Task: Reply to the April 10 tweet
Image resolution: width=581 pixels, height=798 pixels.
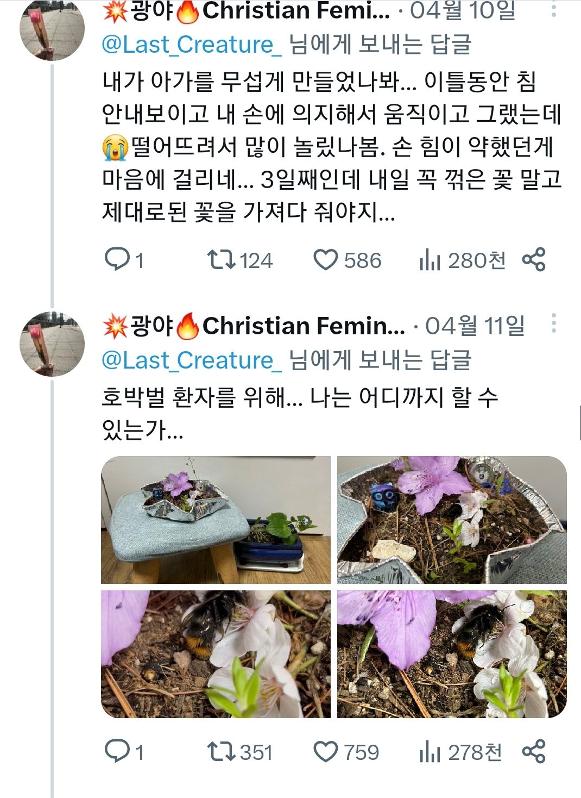Action: click(x=117, y=260)
